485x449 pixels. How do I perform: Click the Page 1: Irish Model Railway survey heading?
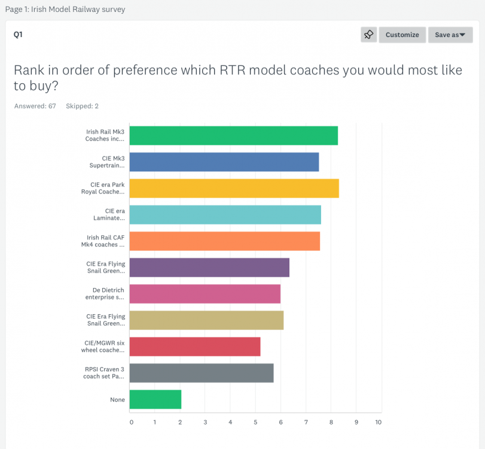pyautogui.click(x=65, y=10)
